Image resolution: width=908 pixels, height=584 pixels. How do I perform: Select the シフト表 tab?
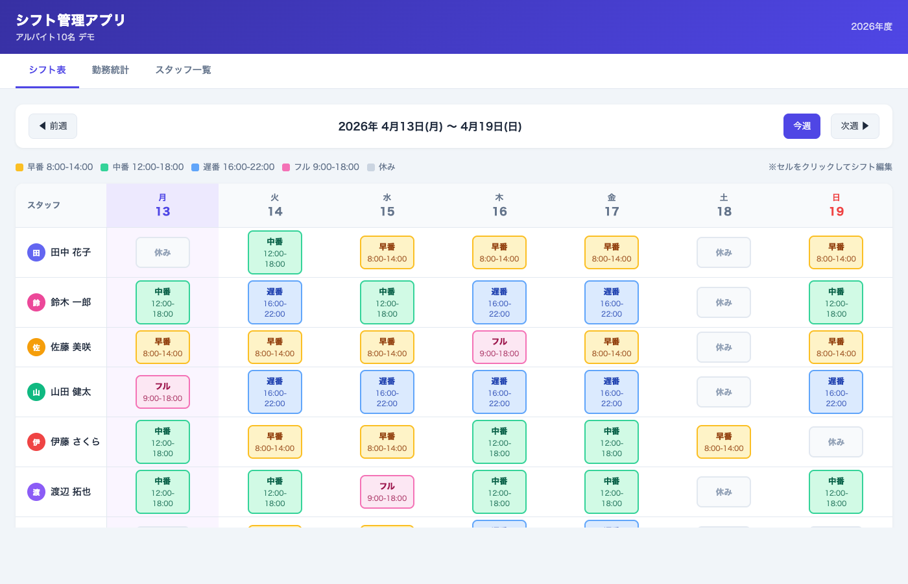pyautogui.click(x=47, y=70)
